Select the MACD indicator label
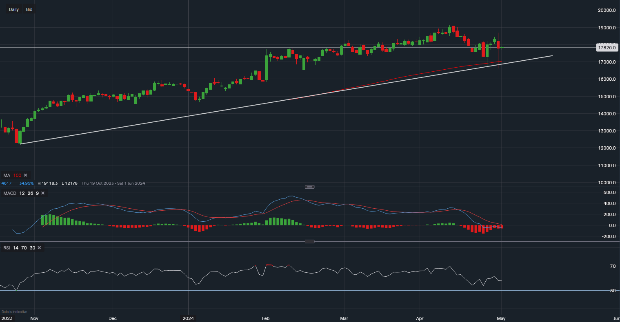 click(x=10, y=193)
